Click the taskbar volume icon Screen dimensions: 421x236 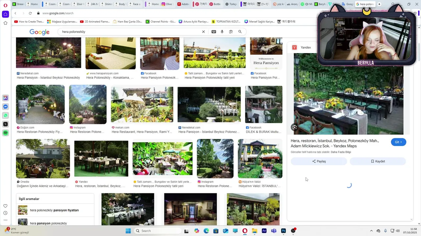coord(397,231)
